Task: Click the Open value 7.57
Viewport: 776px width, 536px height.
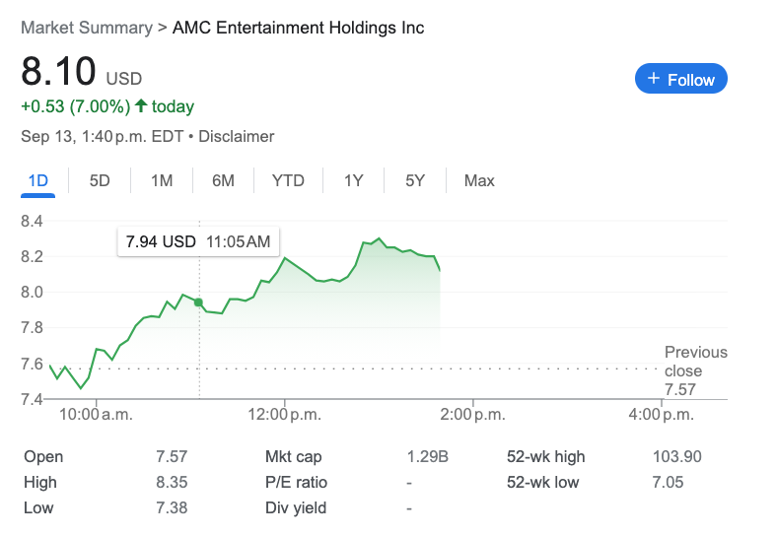Action: (172, 456)
